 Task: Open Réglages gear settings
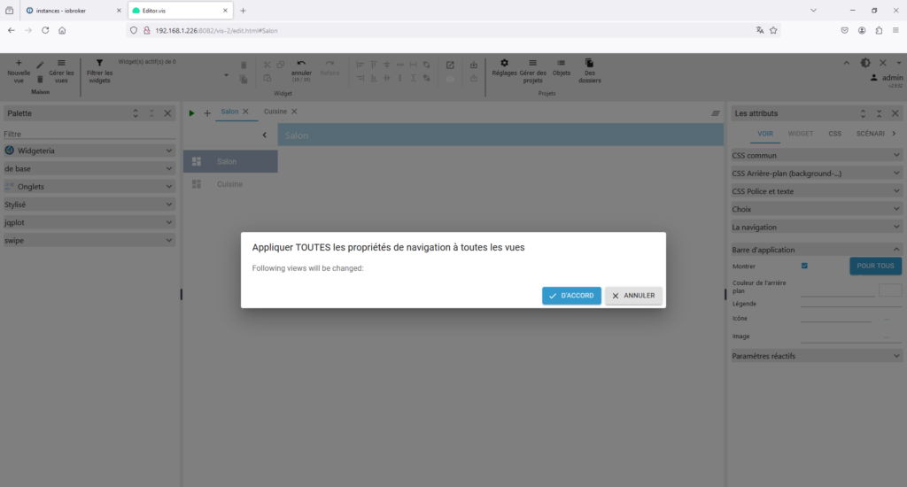504,67
